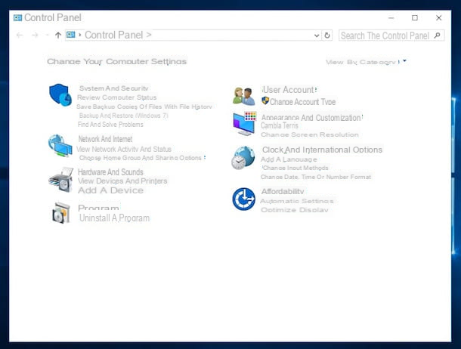This screenshot has width=461, height=349.
Task: Click Automatic Settings link
Action: point(297,201)
